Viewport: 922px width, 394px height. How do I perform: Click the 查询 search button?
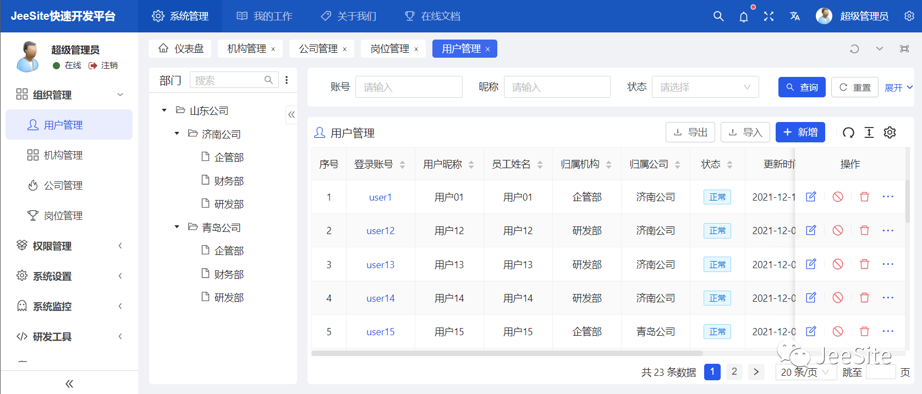tap(802, 87)
